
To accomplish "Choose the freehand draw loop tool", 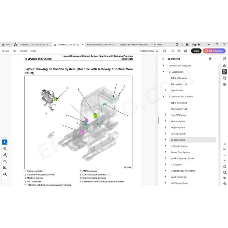I will (x=5, y=161).
